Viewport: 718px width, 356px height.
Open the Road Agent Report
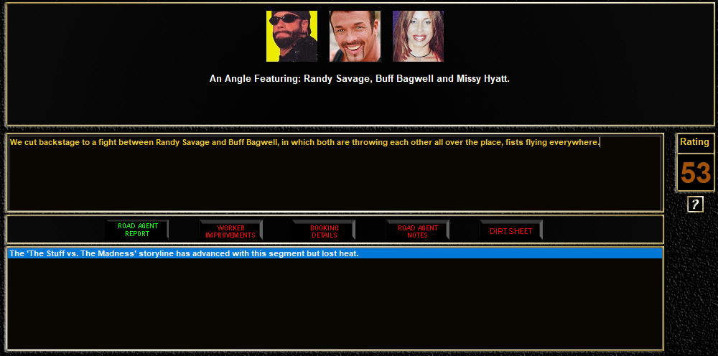tap(136, 230)
